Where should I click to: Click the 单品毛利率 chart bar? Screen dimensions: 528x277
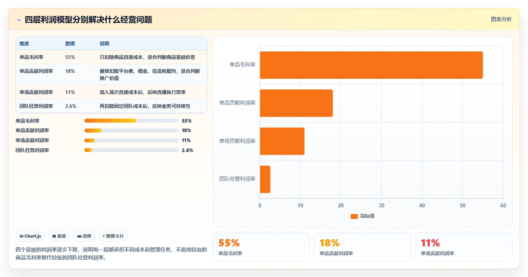click(x=371, y=65)
